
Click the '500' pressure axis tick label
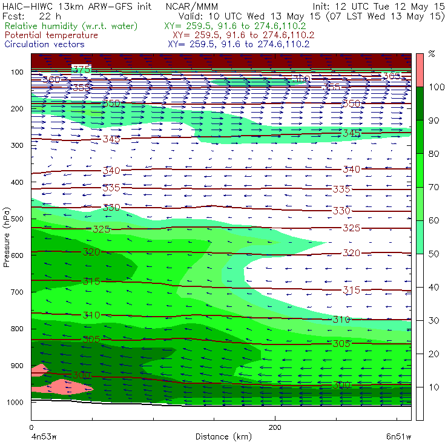pyautogui.click(x=17, y=219)
